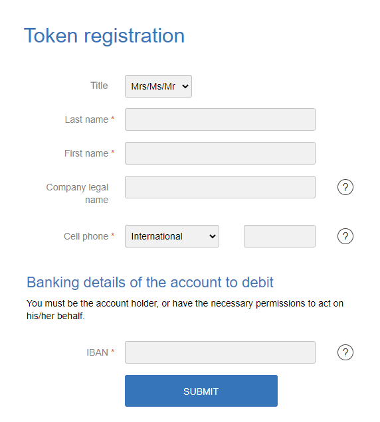Viewport: 380px width, 422px height.
Task: Click the Last name label
Action: [86, 119]
